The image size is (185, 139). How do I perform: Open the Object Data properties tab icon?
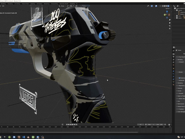coord(173,82)
